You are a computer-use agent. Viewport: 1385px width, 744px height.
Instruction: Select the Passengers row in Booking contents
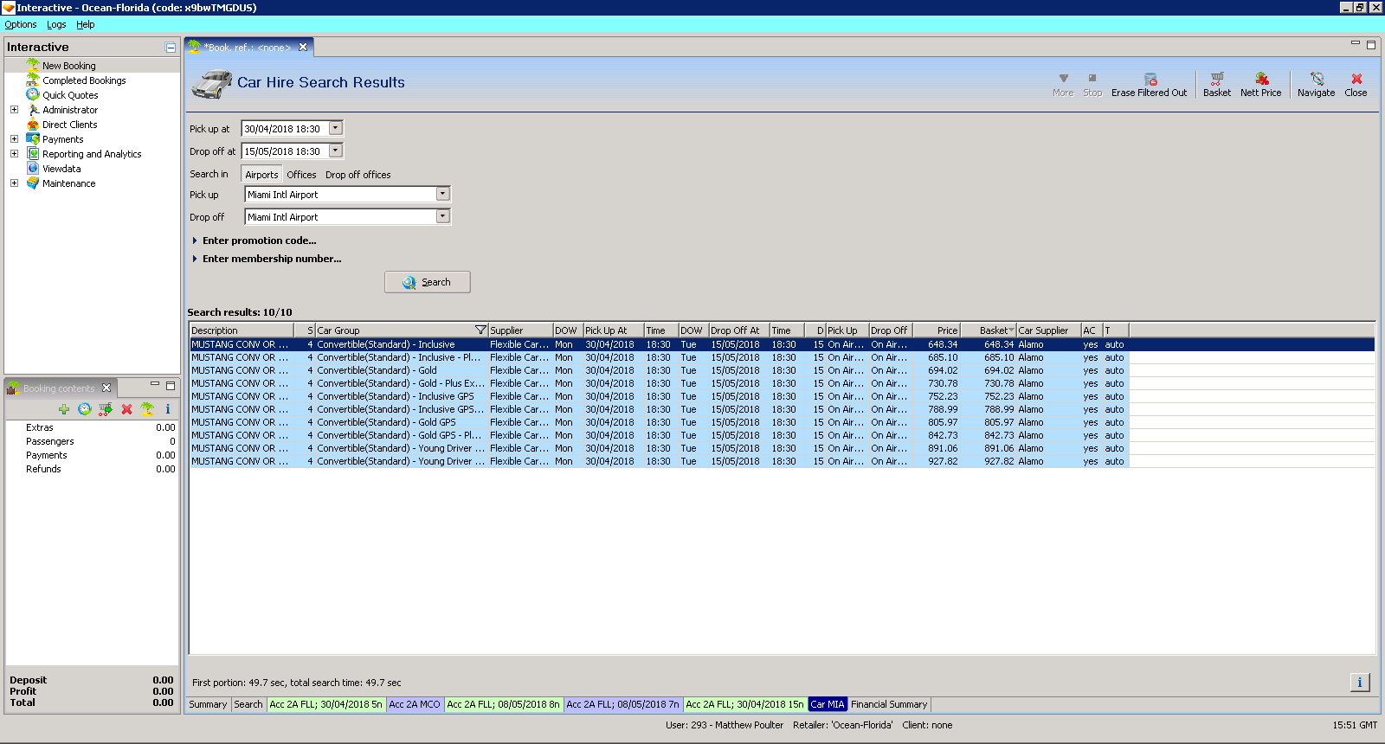(x=92, y=441)
